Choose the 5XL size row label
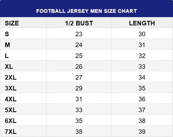173x137 pixels. [x=11, y=110]
